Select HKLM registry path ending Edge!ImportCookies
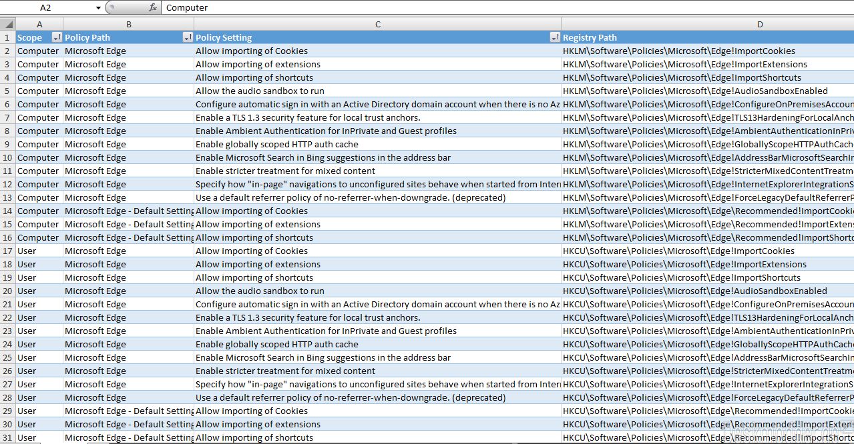Image resolution: width=854 pixels, height=444 pixels. click(x=708, y=51)
